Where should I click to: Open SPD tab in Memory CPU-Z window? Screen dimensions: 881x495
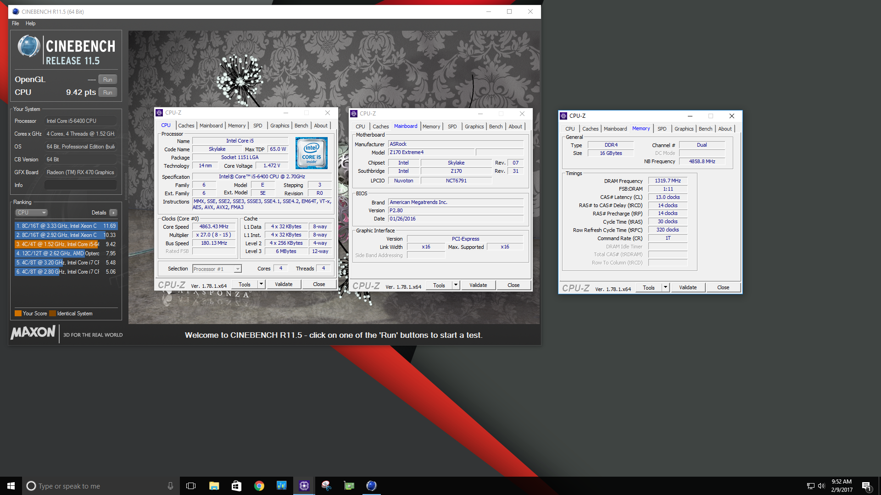tap(662, 129)
